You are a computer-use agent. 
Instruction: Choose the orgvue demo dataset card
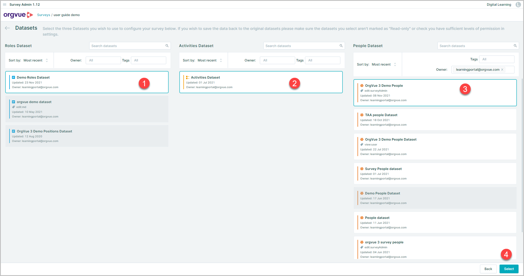click(87, 109)
